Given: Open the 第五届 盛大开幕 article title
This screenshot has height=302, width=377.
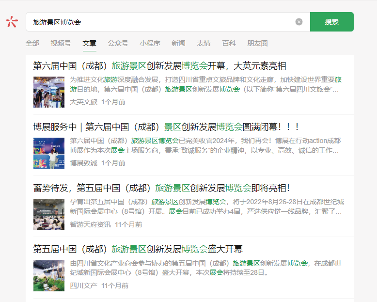Looking at the screenshot, I should click(138, 249).
